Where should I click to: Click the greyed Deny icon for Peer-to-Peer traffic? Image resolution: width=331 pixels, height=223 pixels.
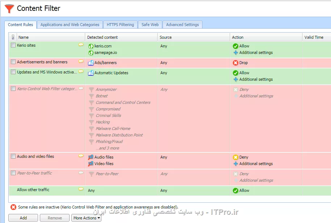(x=236, y=174)
